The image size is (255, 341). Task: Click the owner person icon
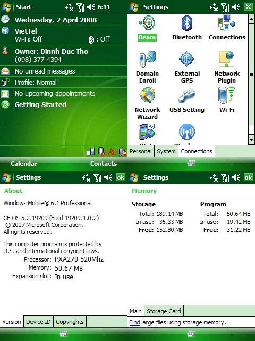pyautogui.click(x=5, y=51)
